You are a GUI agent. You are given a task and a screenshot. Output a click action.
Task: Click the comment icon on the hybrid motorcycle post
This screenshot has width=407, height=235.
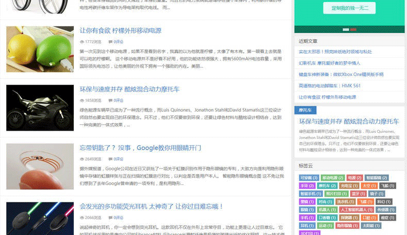pos(110,100)
